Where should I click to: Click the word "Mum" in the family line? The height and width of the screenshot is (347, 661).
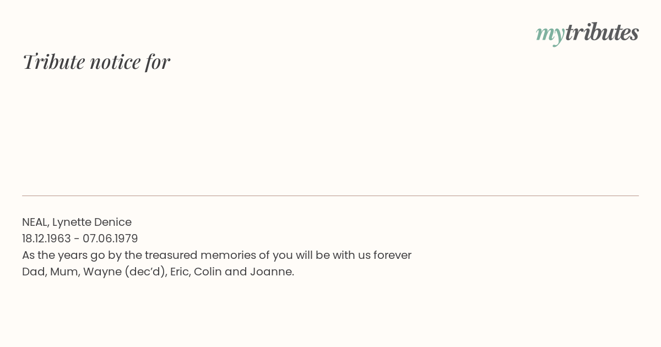click(63, 272)
